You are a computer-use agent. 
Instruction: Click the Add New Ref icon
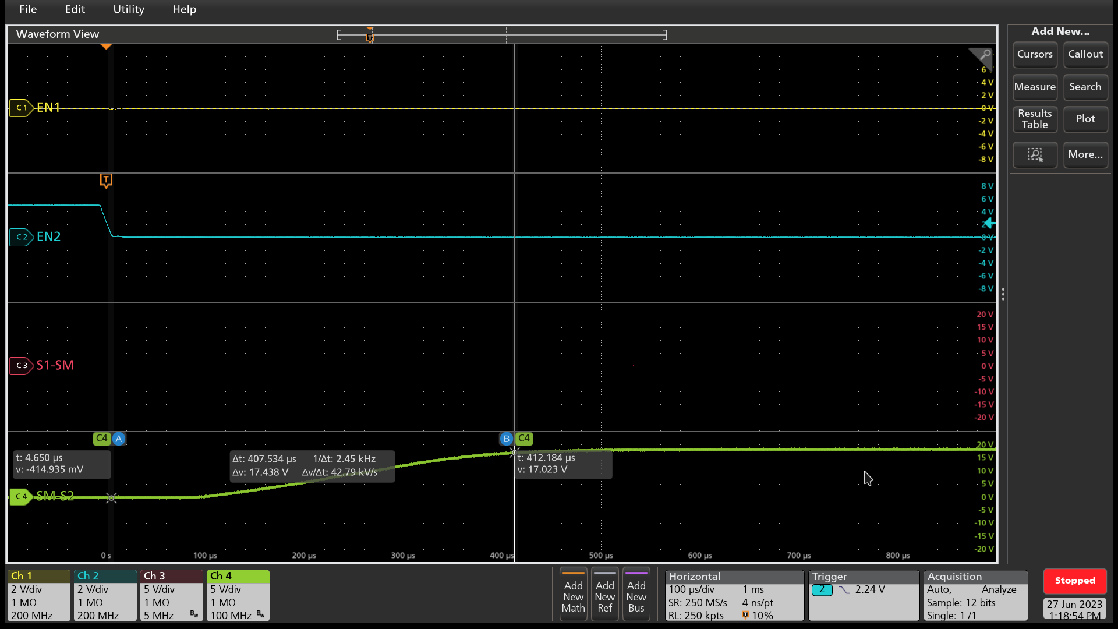coord(604,594)
